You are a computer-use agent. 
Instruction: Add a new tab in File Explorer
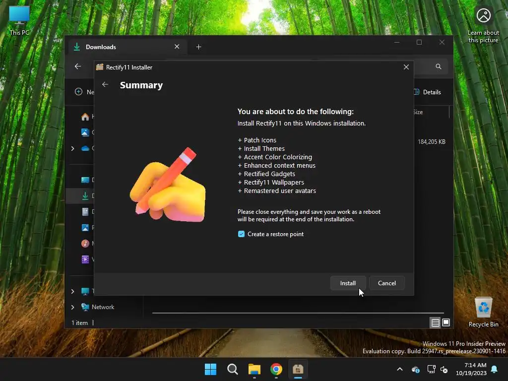pos(198,47)
